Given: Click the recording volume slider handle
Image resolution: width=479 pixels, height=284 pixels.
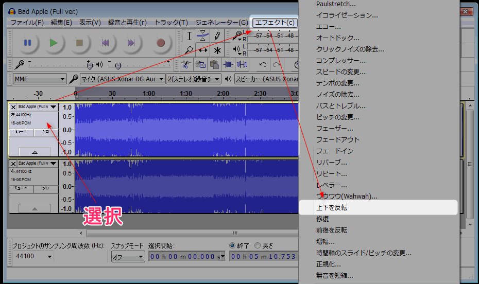Looking at the screenshot, I should 90,65.
